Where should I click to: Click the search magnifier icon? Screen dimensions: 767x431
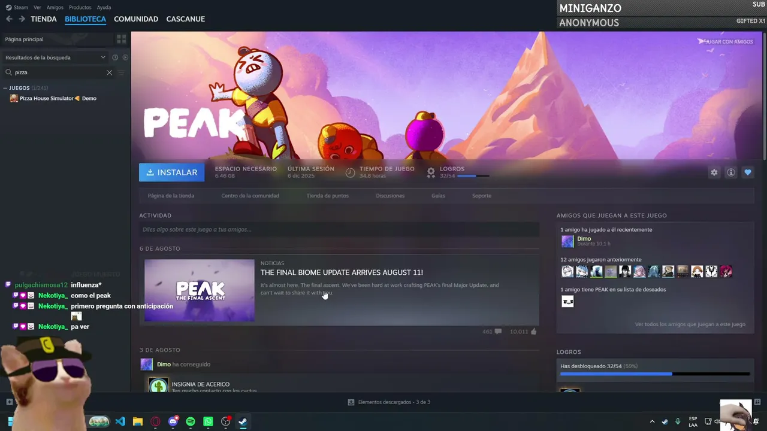[x=8, y=72]
